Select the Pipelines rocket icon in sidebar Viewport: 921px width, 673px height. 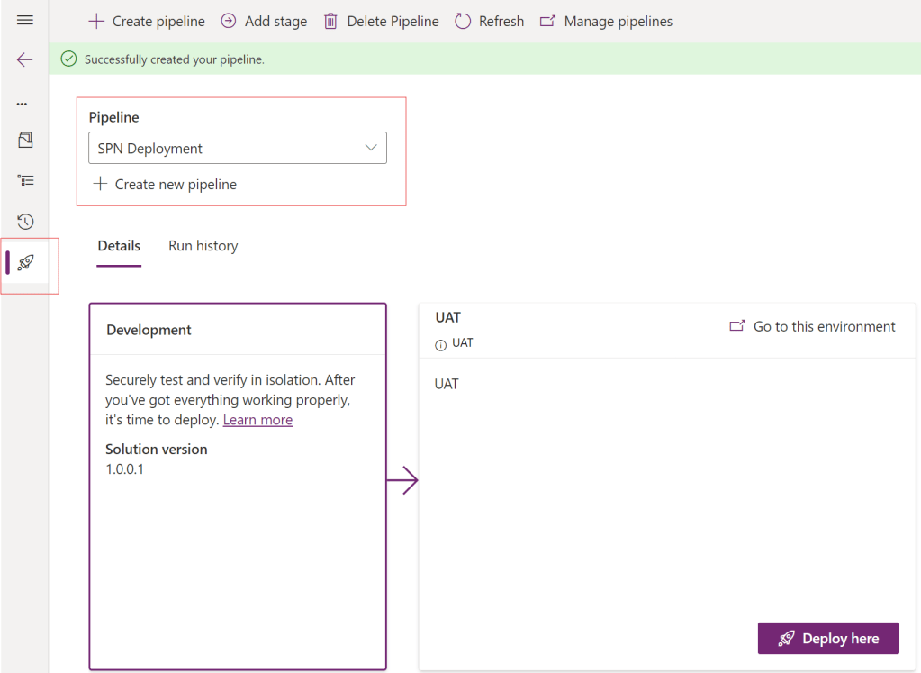(x=26, y=262)
